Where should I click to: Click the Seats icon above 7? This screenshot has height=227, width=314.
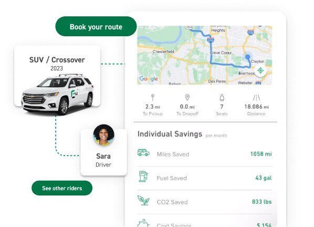[222, 97]
